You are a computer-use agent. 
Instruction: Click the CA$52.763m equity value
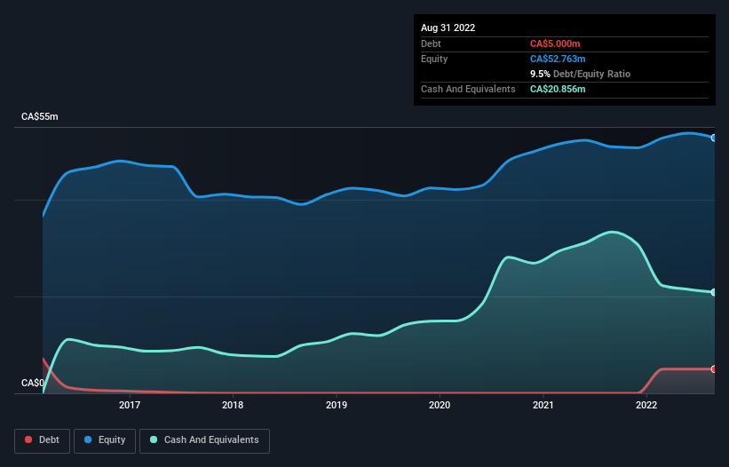tap(558, 59)
